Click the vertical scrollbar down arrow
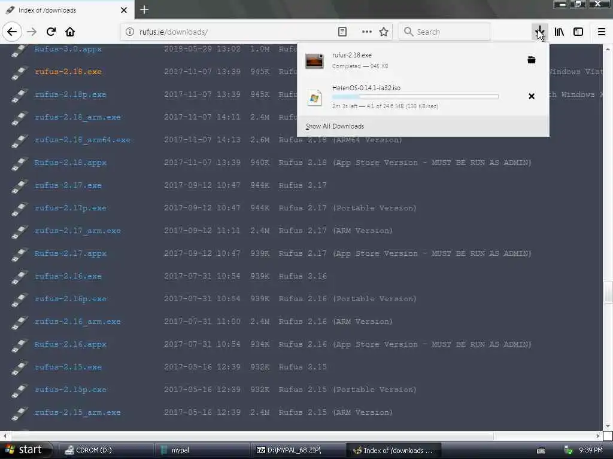613x459 pixels. pyautogui.click(x=608, y=426)
